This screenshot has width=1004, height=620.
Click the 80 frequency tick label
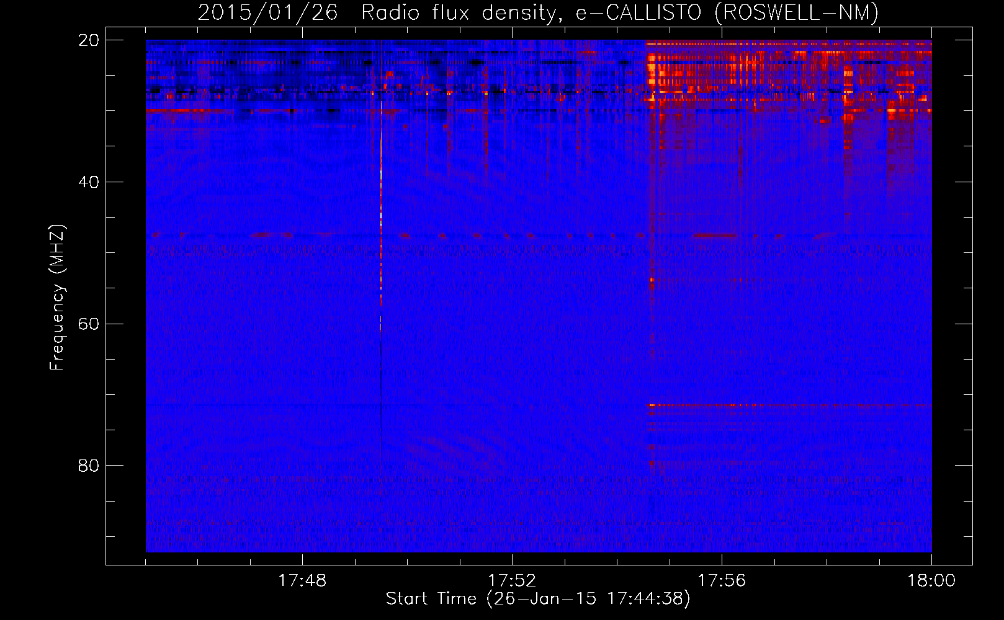tap(88, 466)
